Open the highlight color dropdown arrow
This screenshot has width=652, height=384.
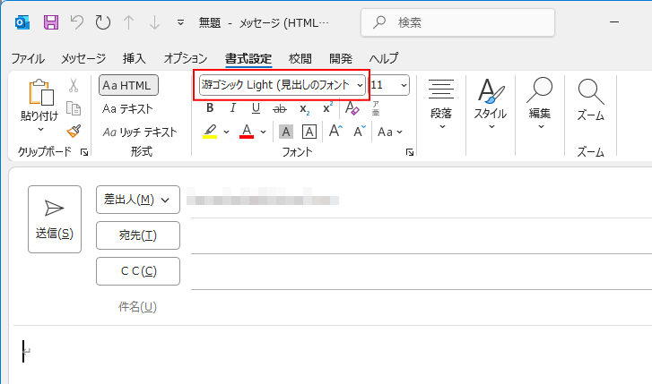[x=226, y=132]
